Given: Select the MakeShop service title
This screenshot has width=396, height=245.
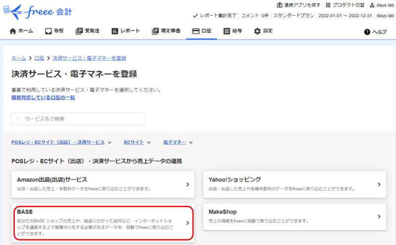Looking at the screenshot, I should [x=222, y=212].
